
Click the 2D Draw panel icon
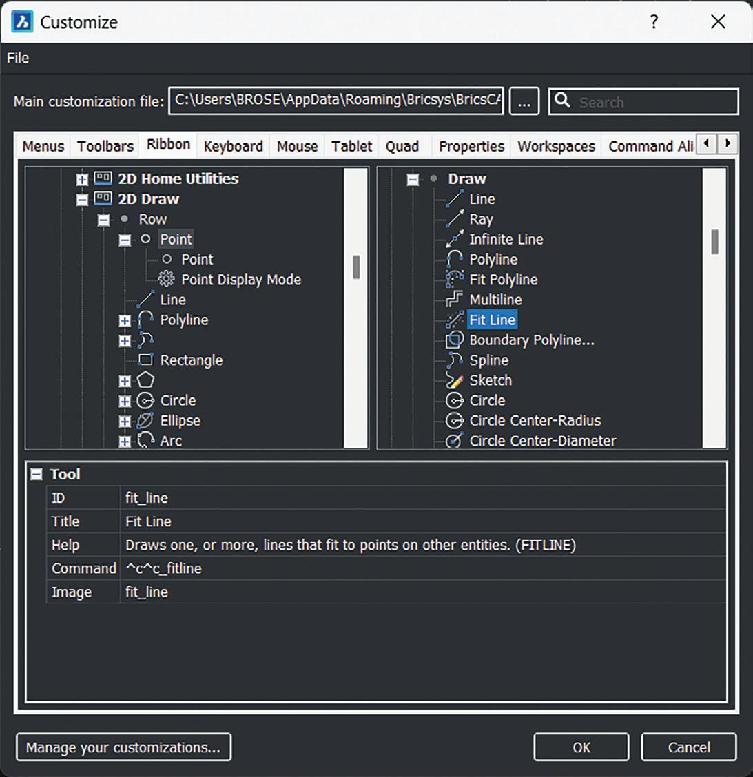(x=103, y=198)
